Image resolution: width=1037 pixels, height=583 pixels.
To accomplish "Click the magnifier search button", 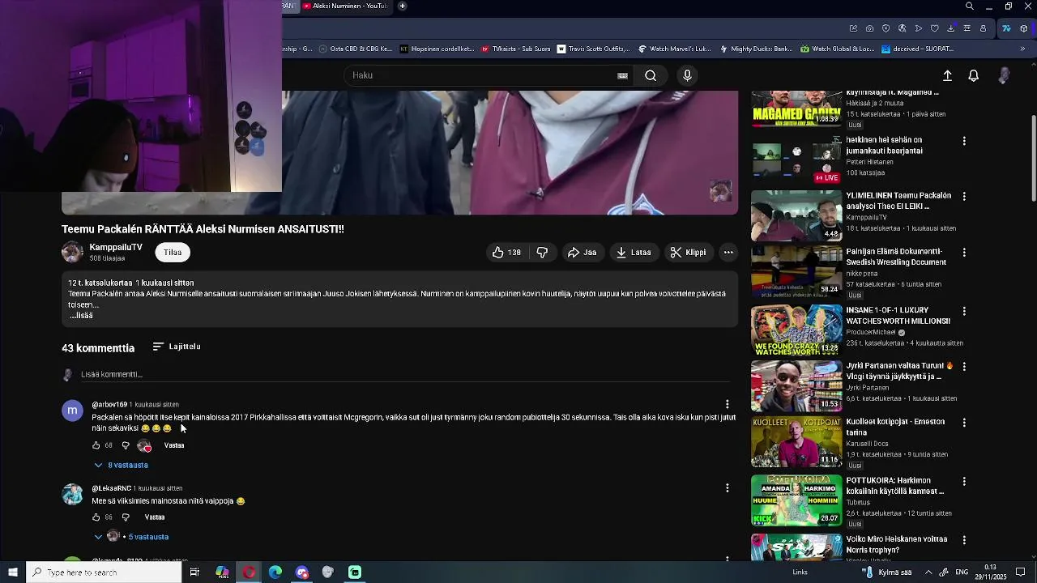I will [x=651, y=75].
